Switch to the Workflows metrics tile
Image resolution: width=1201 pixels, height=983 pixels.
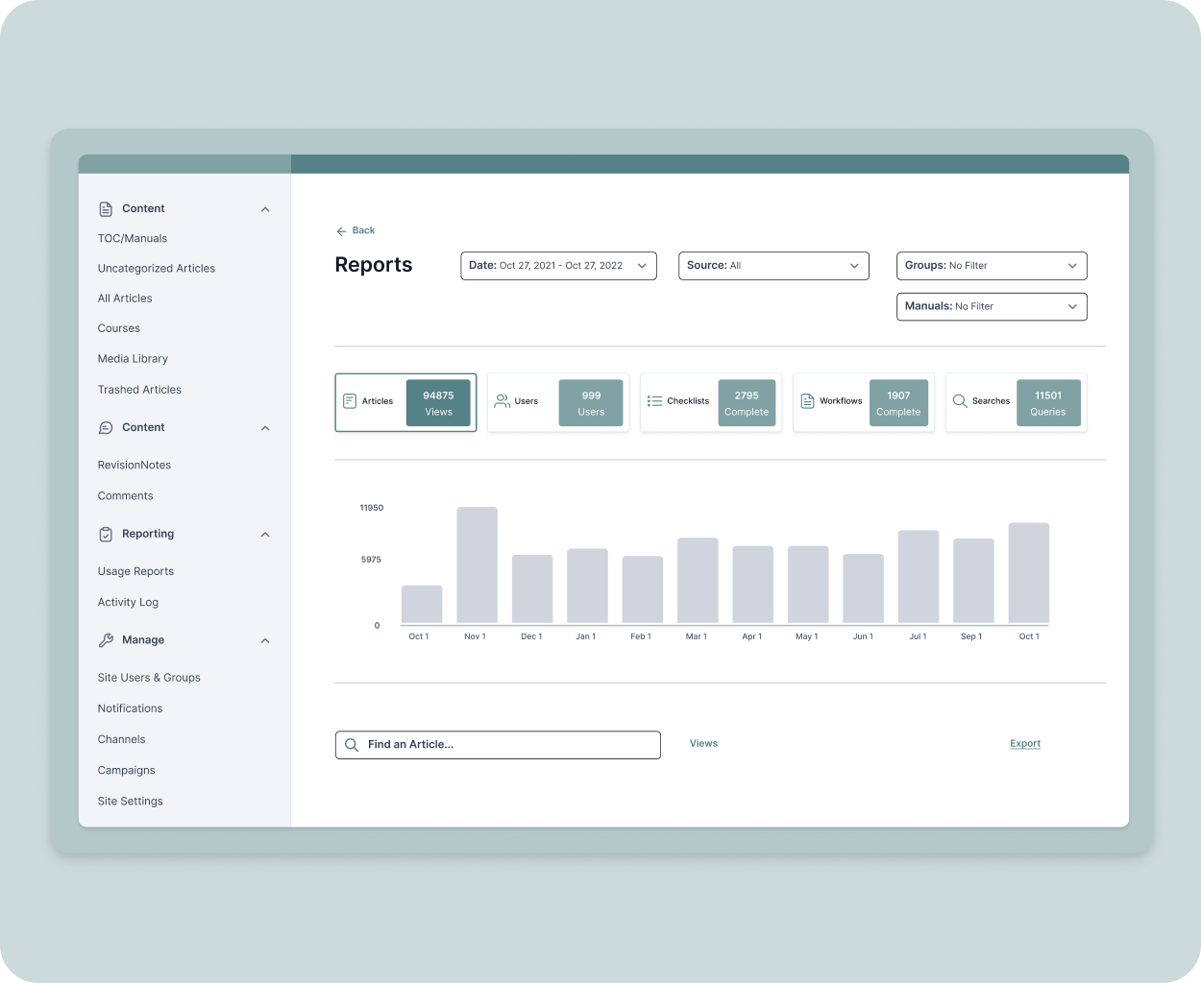coord(863,402)
